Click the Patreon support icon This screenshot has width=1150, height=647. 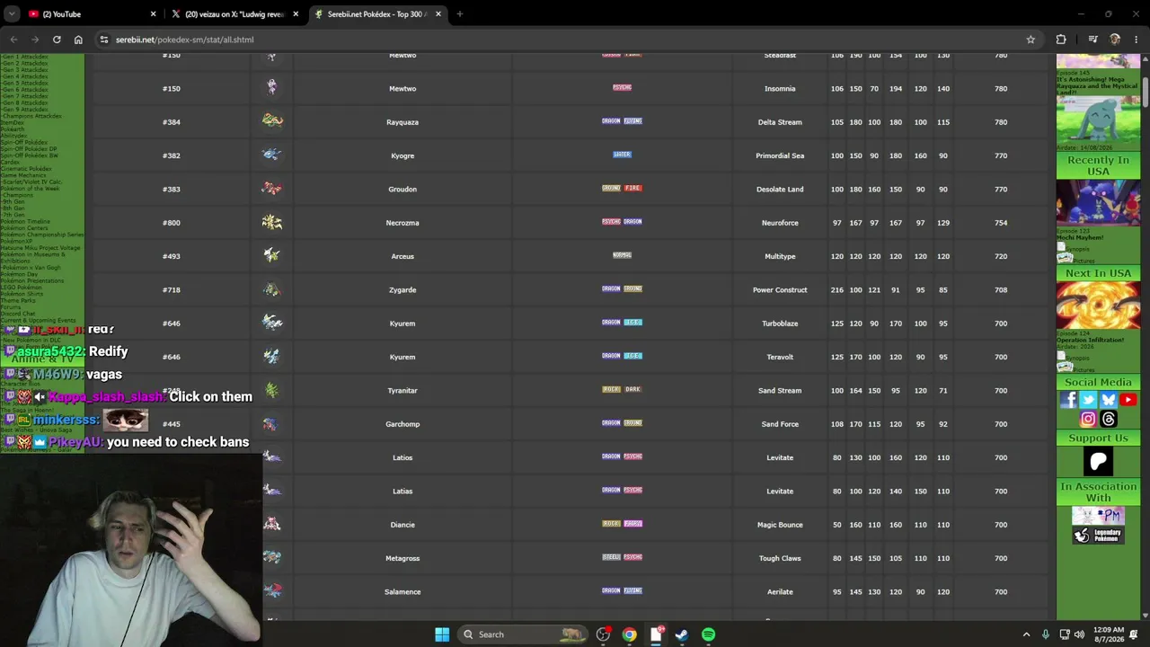(x=1098, y=461)
